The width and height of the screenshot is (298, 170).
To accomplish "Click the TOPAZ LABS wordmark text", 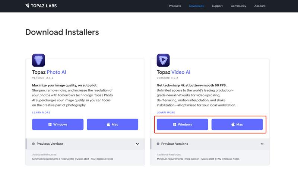I will 44,6.
